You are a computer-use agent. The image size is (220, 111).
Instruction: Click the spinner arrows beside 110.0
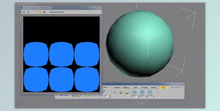coord(153,96)
